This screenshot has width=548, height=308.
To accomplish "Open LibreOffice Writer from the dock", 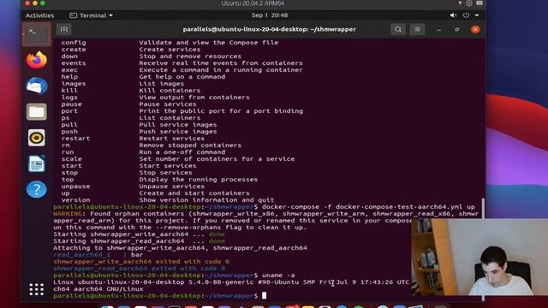I will [36, 163].
